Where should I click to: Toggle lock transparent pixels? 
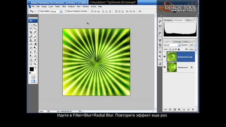tap(170, 49)
